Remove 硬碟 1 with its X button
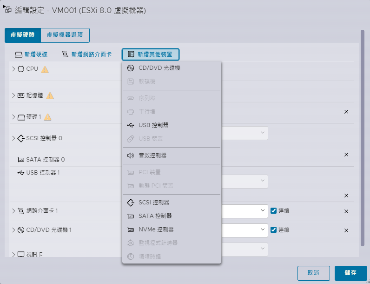The height and width of the screenshot is (284, 370). [x=346, y=112]
